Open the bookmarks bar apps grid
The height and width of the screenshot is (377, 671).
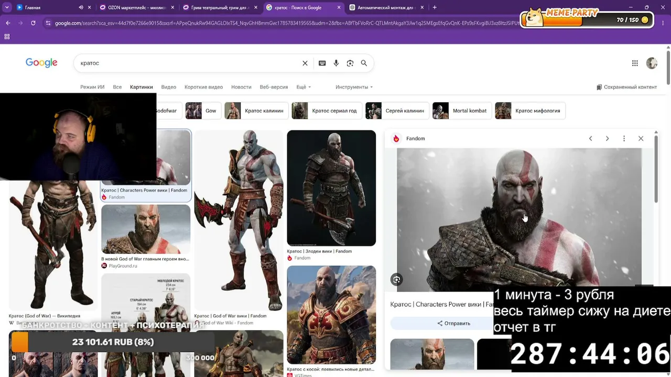[7, 37]
